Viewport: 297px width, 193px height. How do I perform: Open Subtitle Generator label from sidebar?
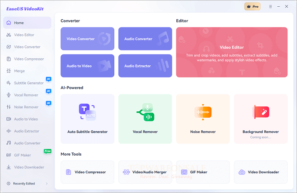pos(29,83)
